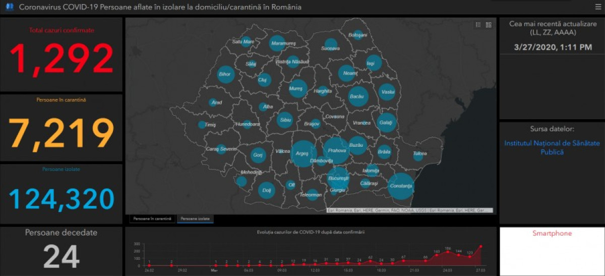
Task: Open the basemap gallery grid icon
Action: (489, 25)
